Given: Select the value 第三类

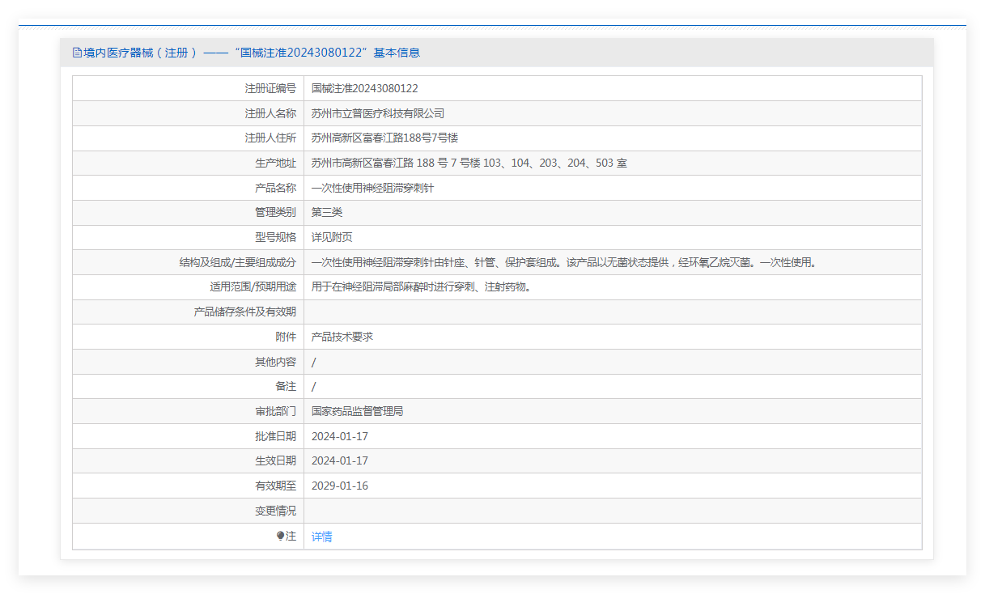Looking at the screenshot, I should click(x=327, y=212).
